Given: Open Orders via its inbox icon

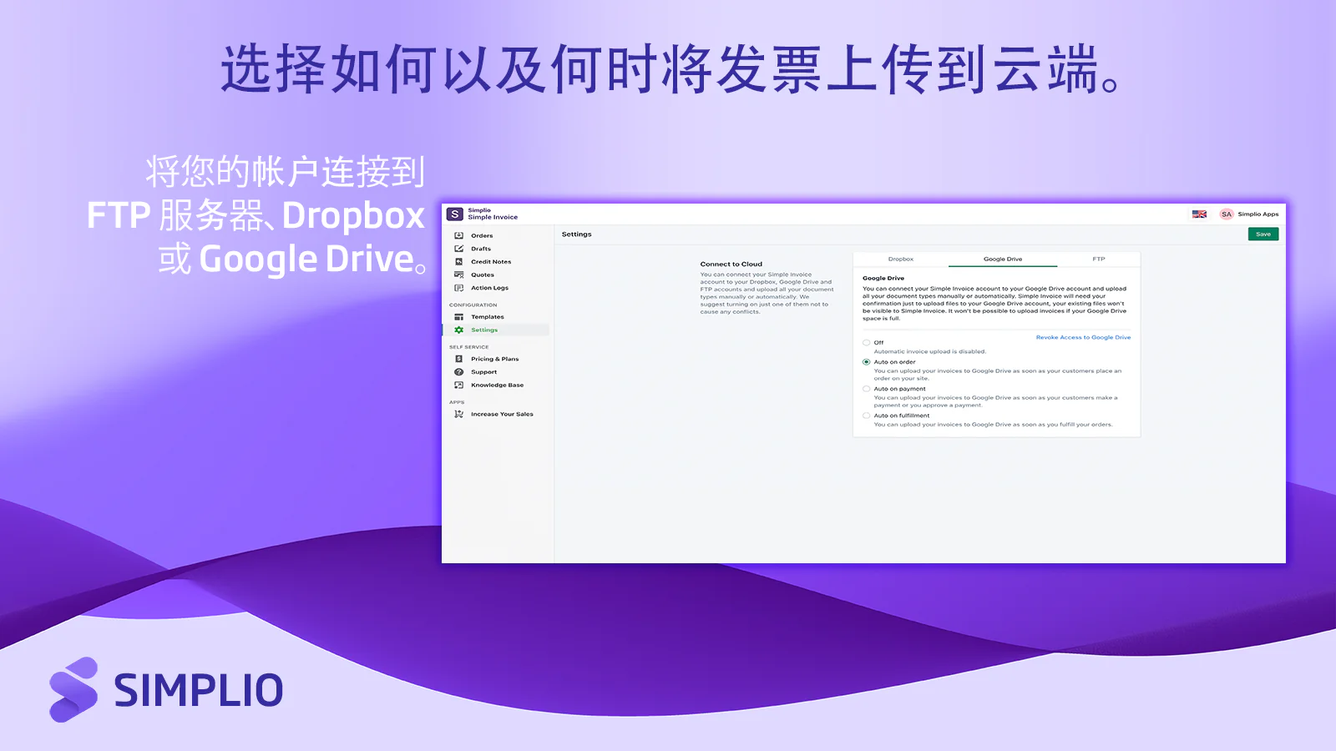Looking at the screenshot, I should 458,235.
